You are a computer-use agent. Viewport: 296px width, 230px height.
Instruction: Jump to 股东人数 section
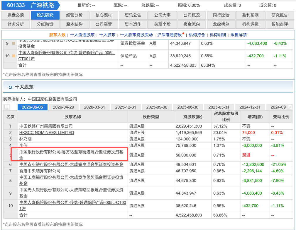pos(57,35)
